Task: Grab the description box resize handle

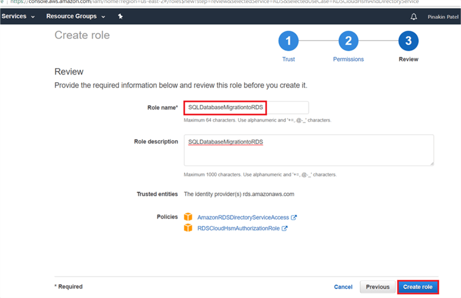Action: [x=432, y=164]
